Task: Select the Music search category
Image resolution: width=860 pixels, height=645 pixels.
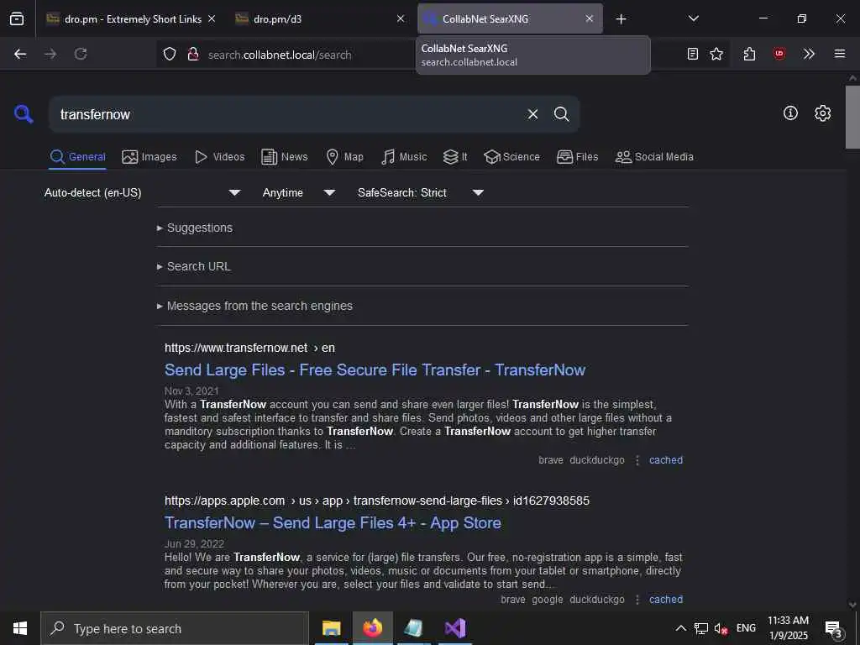Action: 404,157
